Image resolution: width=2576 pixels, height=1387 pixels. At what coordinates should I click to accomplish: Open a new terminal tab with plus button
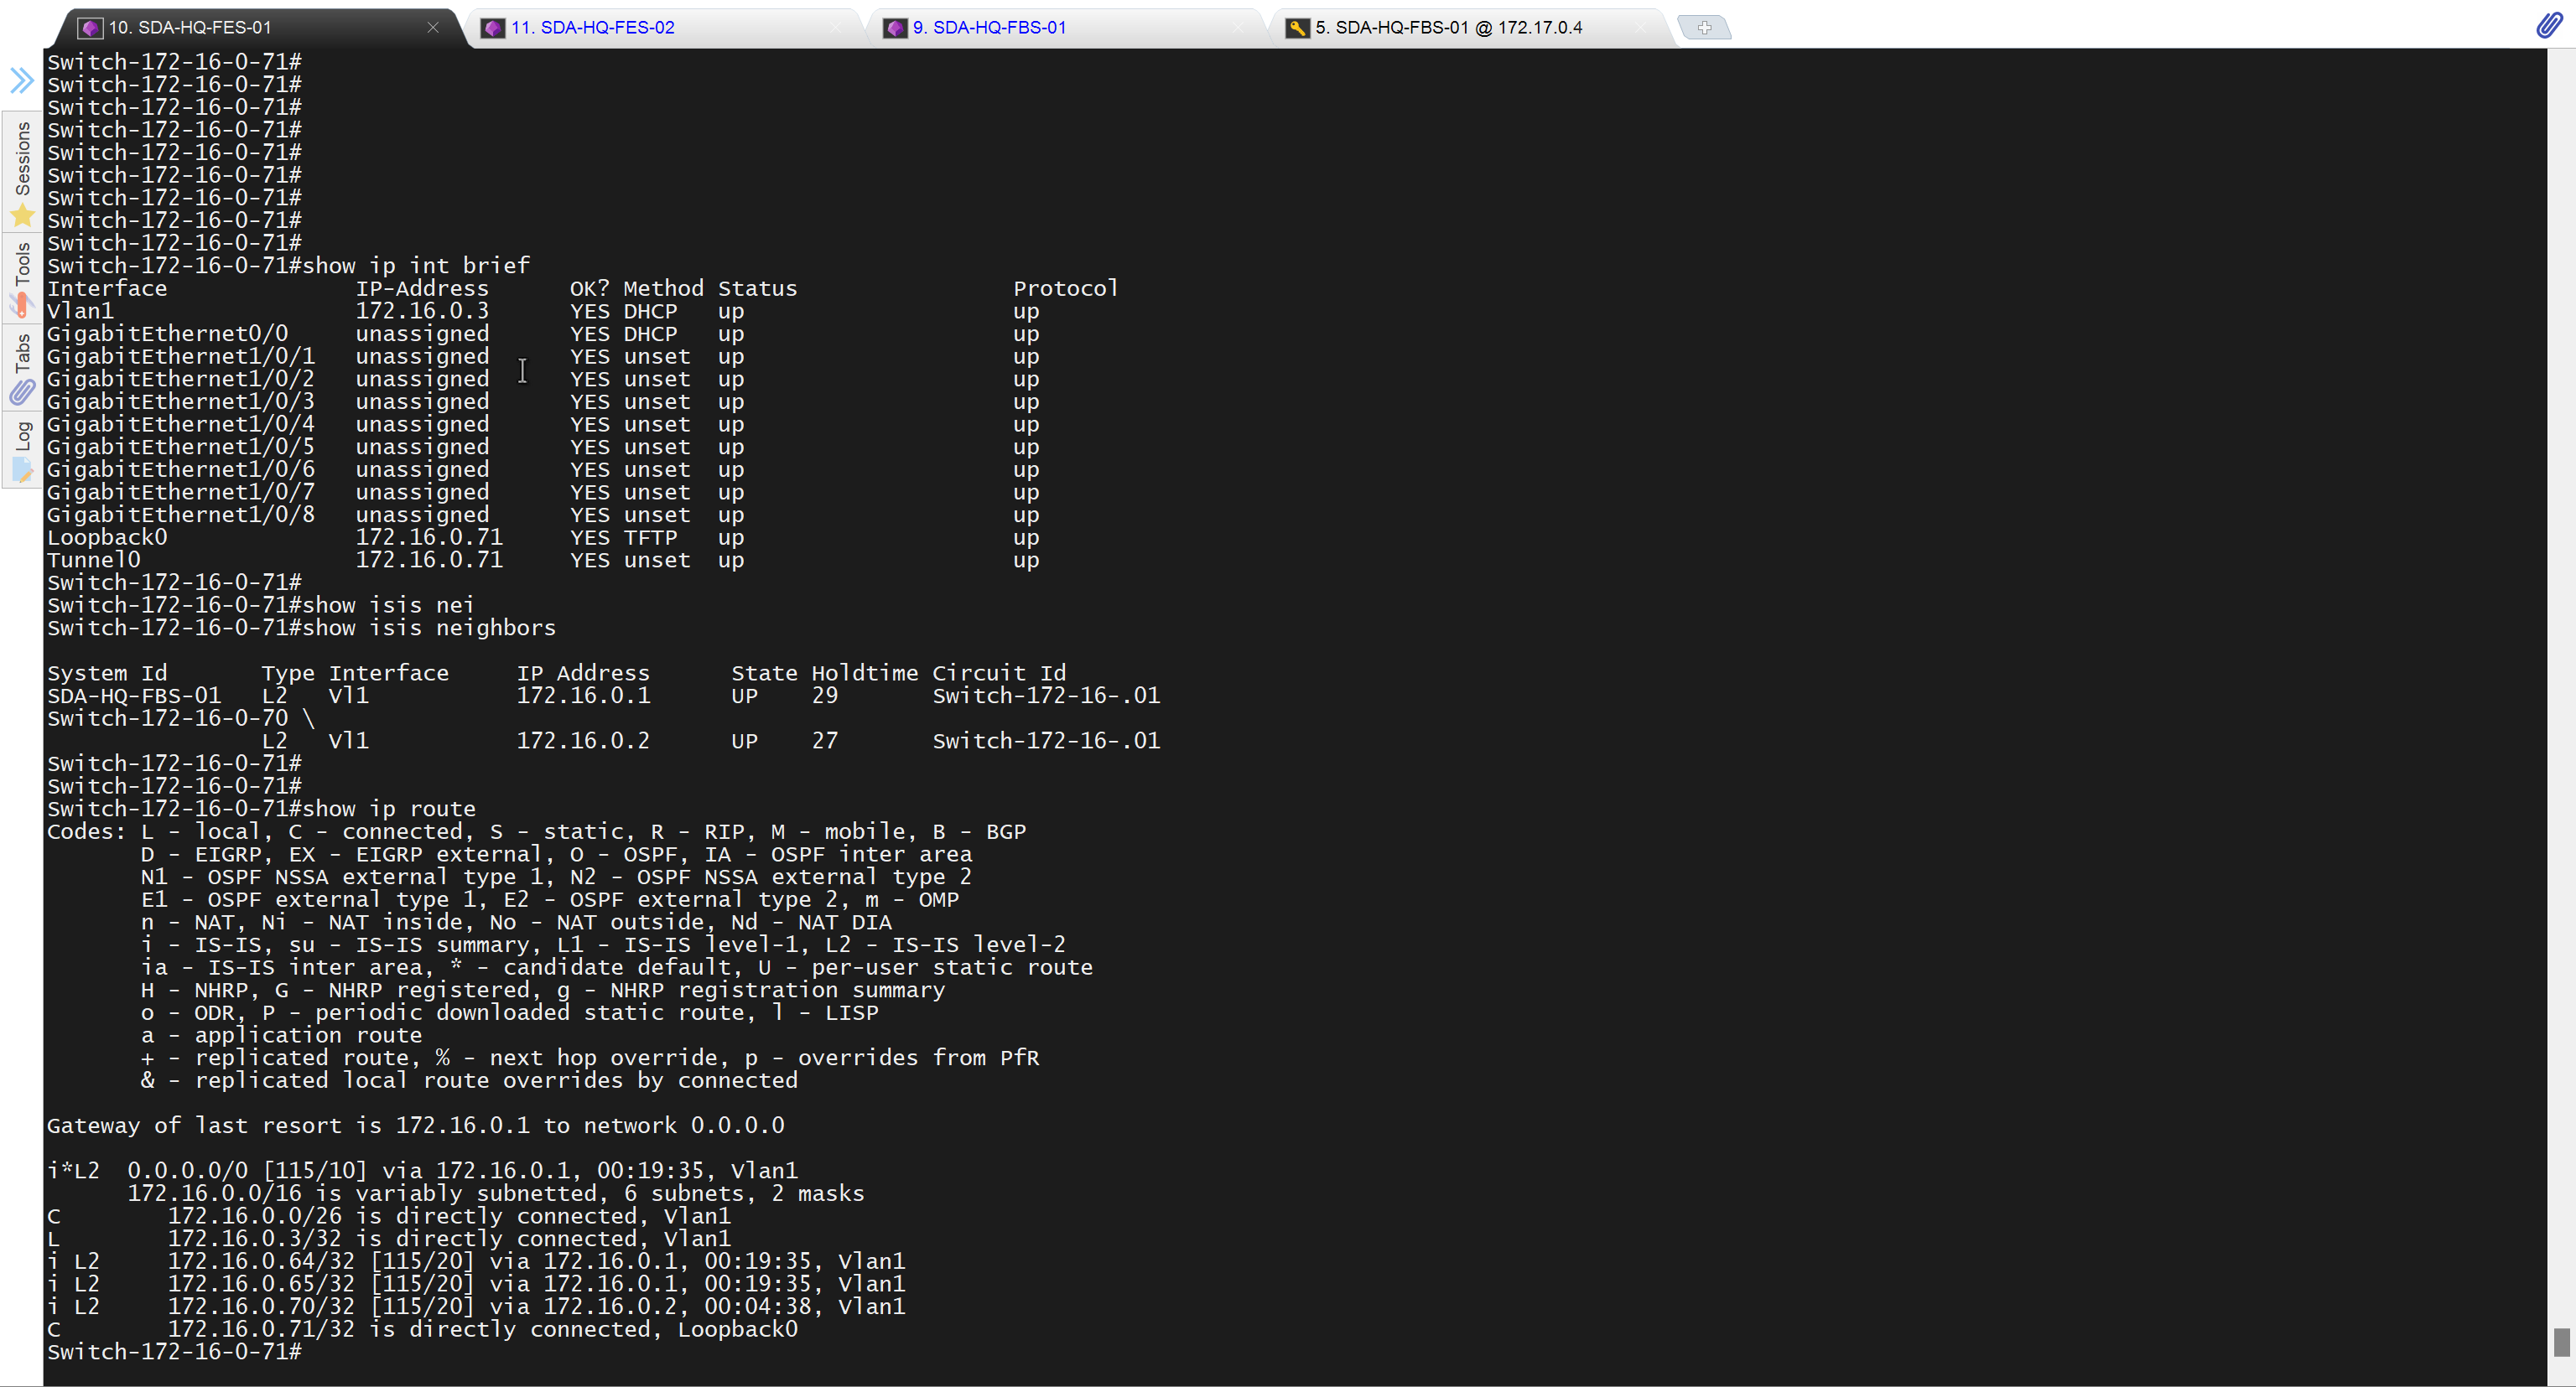[1704, 27]
